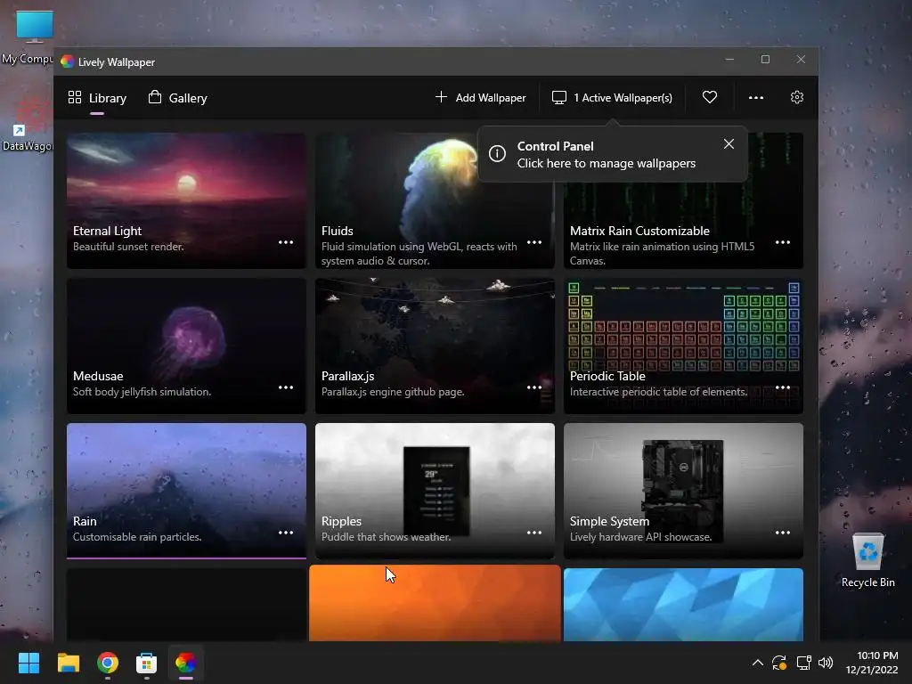The width and height of the screenshot is (912, 684).
Task: Open network status tray icon
Action: click(804, 663)
